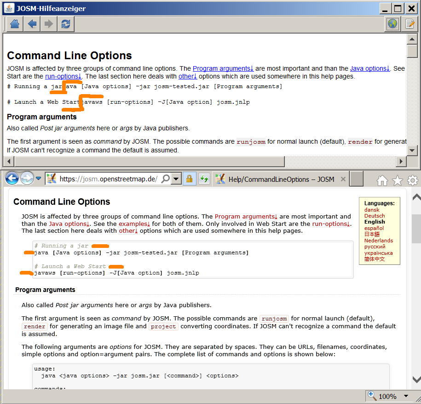The height and width of the screenshot is (404, 421).
Task: Go back in Internet Explorer
Action: pyautogui.click(x=12, y=178)
